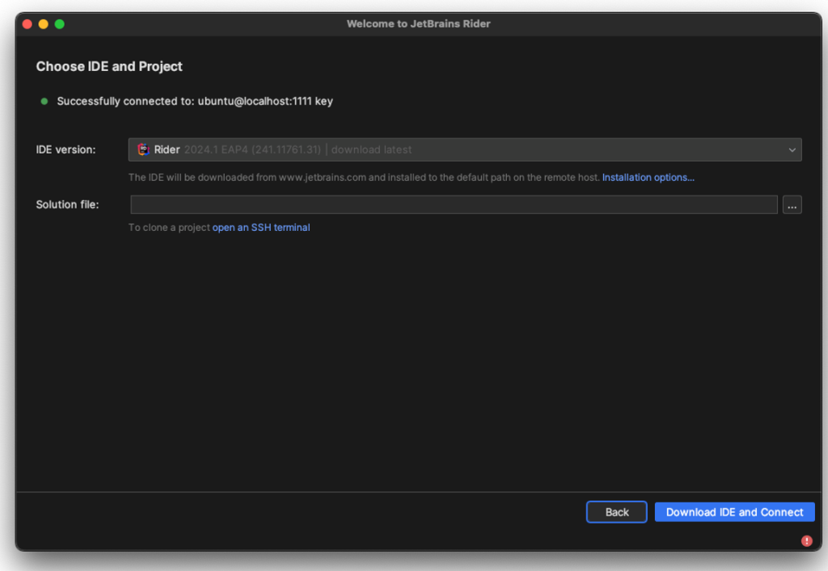Focus the Solution file input field

(x=453, y=204)
